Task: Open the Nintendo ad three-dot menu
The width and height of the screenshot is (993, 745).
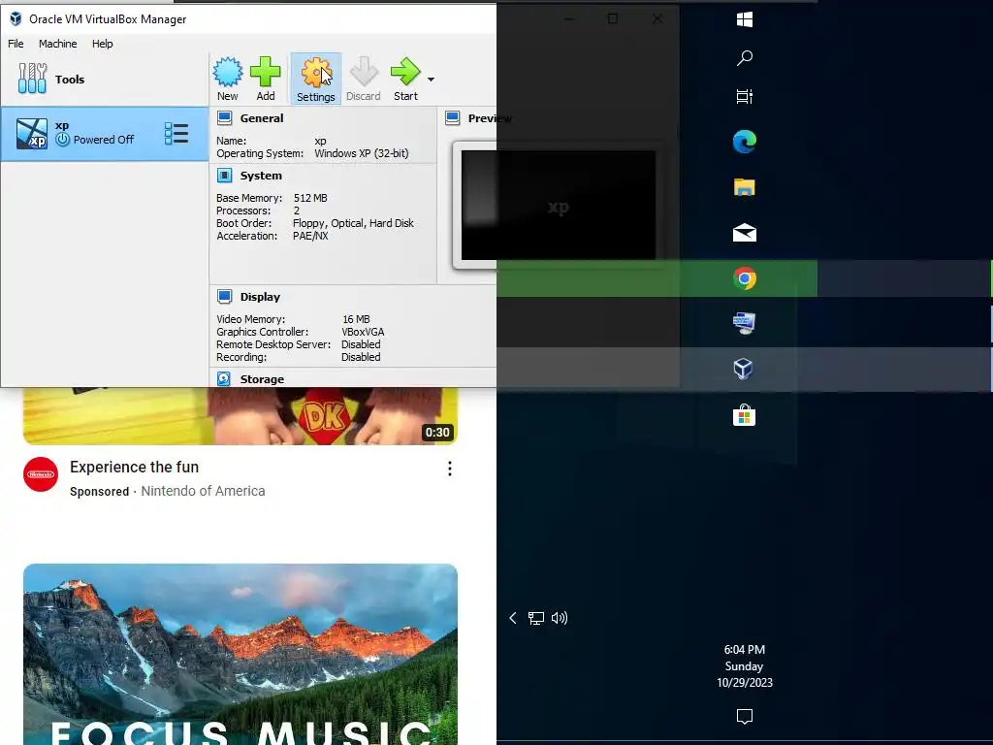Action: point(450,469)
